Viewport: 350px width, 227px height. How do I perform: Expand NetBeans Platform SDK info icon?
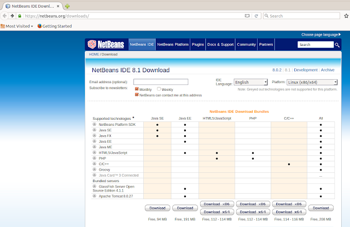(95, 124)
